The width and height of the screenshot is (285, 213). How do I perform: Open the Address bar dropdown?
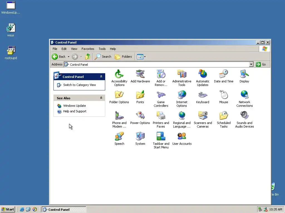pos(251,64)
